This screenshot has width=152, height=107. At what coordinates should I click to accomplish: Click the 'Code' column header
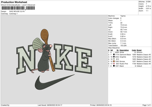point(134,50)
